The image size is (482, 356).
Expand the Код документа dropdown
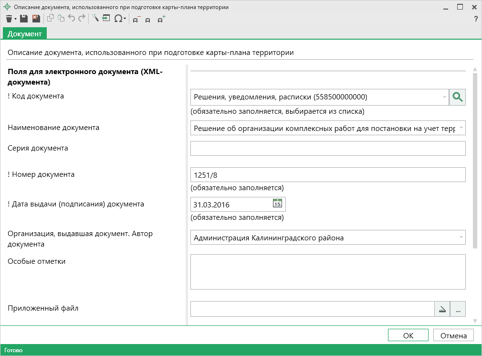pos(444,97)
